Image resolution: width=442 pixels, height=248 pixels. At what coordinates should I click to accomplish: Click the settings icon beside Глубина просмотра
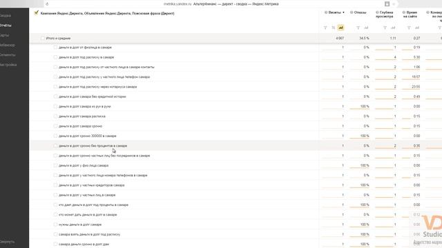point(377,12)
